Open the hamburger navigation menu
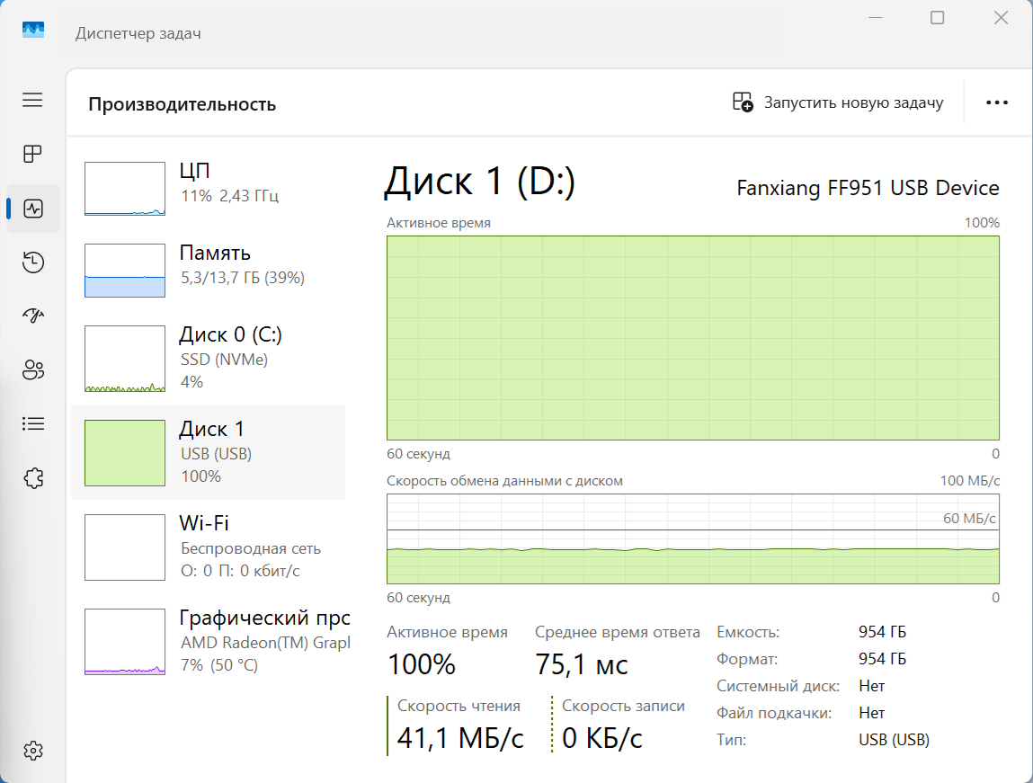 point(32,100)
